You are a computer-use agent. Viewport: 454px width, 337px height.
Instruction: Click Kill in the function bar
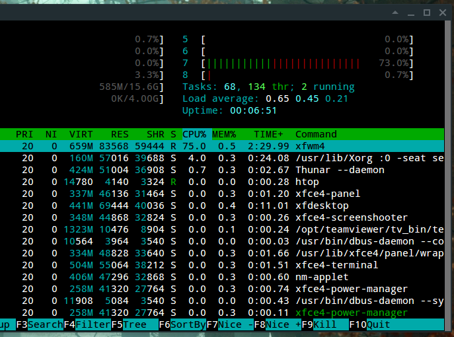[x=326, y=325]
